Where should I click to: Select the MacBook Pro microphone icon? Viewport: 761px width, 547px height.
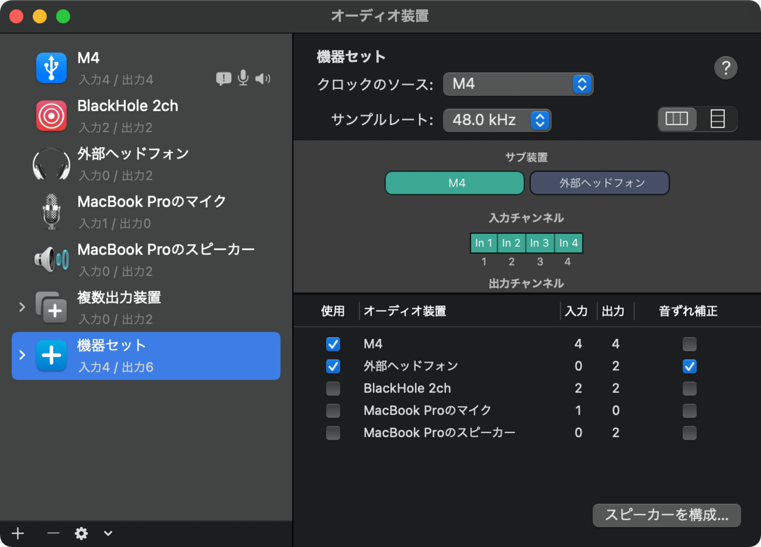pos(52,212)
